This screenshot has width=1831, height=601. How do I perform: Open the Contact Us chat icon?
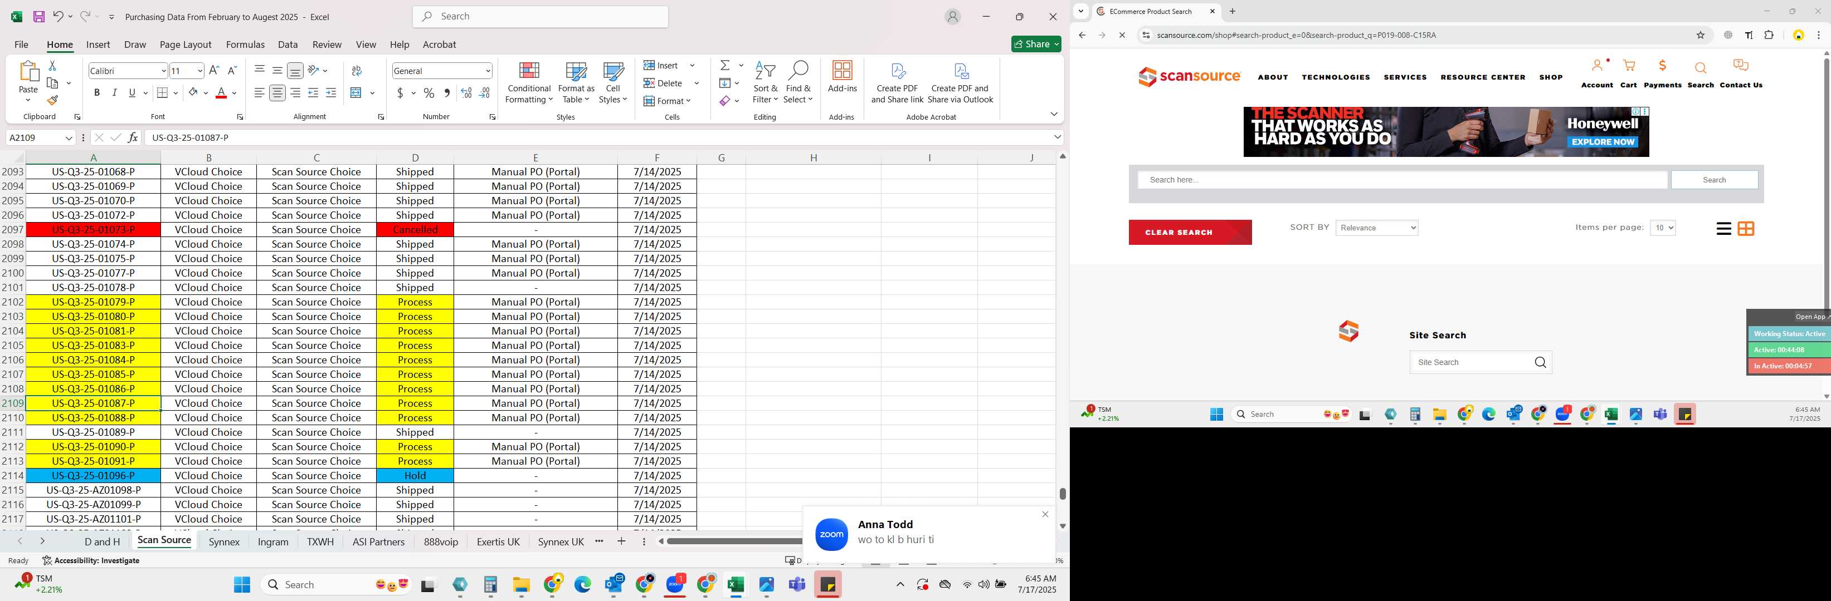[x=1741, y=66]
